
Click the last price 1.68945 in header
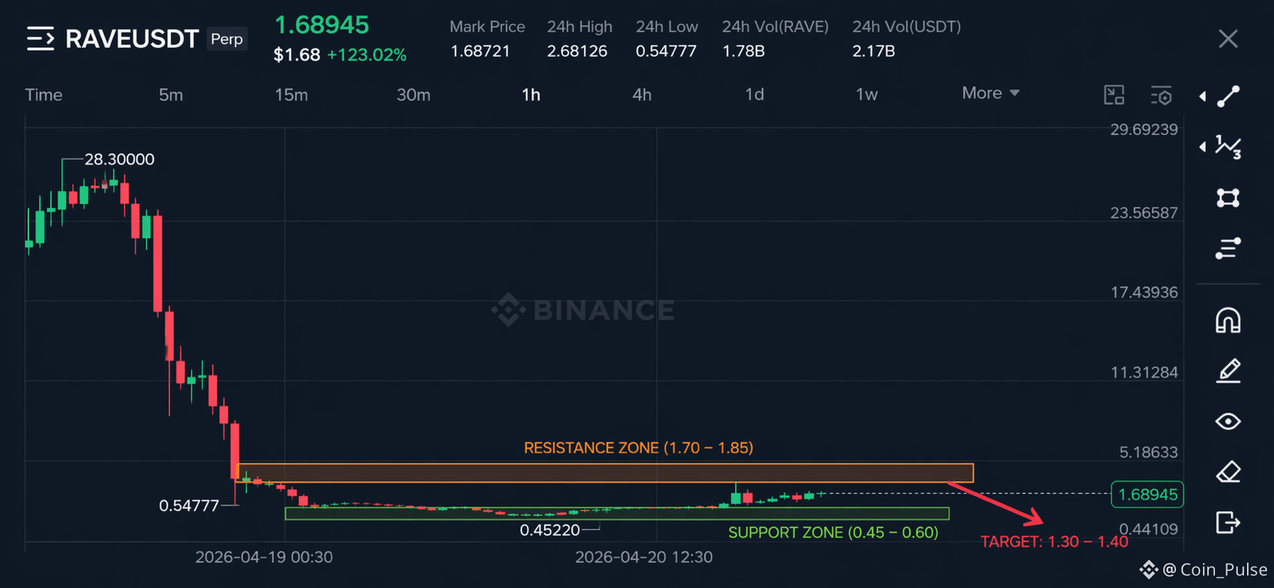pyautogui.click(x=322, y=25)
